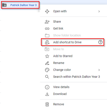Click the Share person-plus icon

[47, 22]
